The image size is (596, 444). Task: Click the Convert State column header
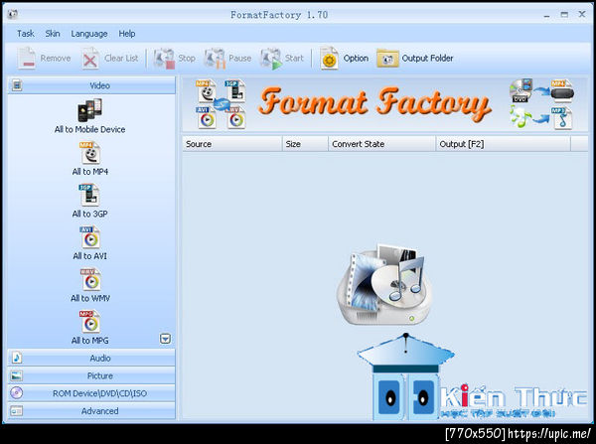pyautogui.click(x=382, y=144)
